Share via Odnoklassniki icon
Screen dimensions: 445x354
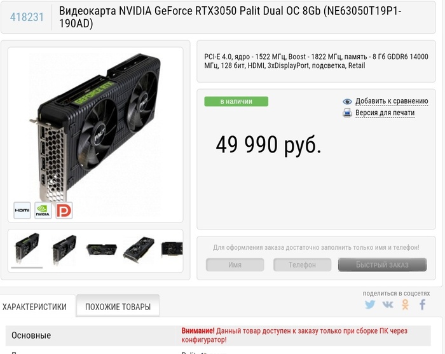pos(406,304)
